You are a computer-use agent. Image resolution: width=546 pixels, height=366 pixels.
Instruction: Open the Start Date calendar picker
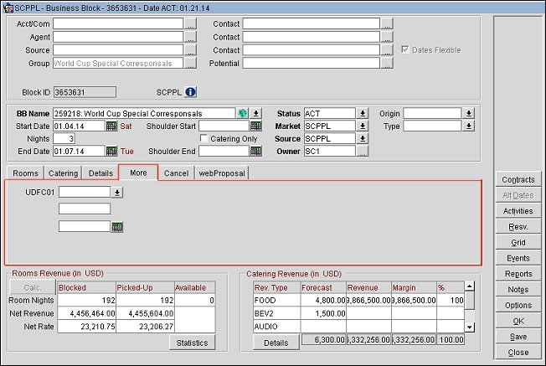[x=111, y=126]
